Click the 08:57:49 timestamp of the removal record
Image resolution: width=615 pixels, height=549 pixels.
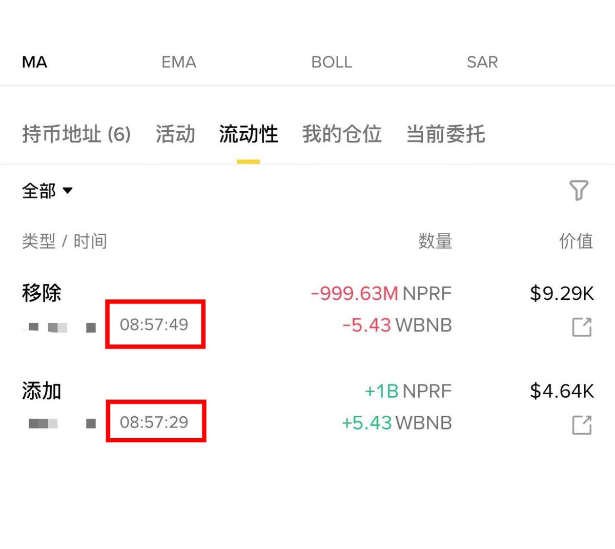(155, 324)
